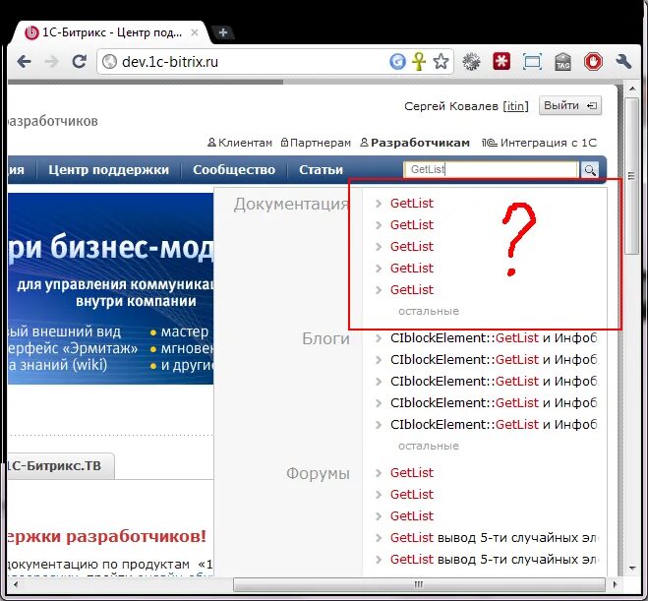Click the GetList search input field

tap(491, 169)
